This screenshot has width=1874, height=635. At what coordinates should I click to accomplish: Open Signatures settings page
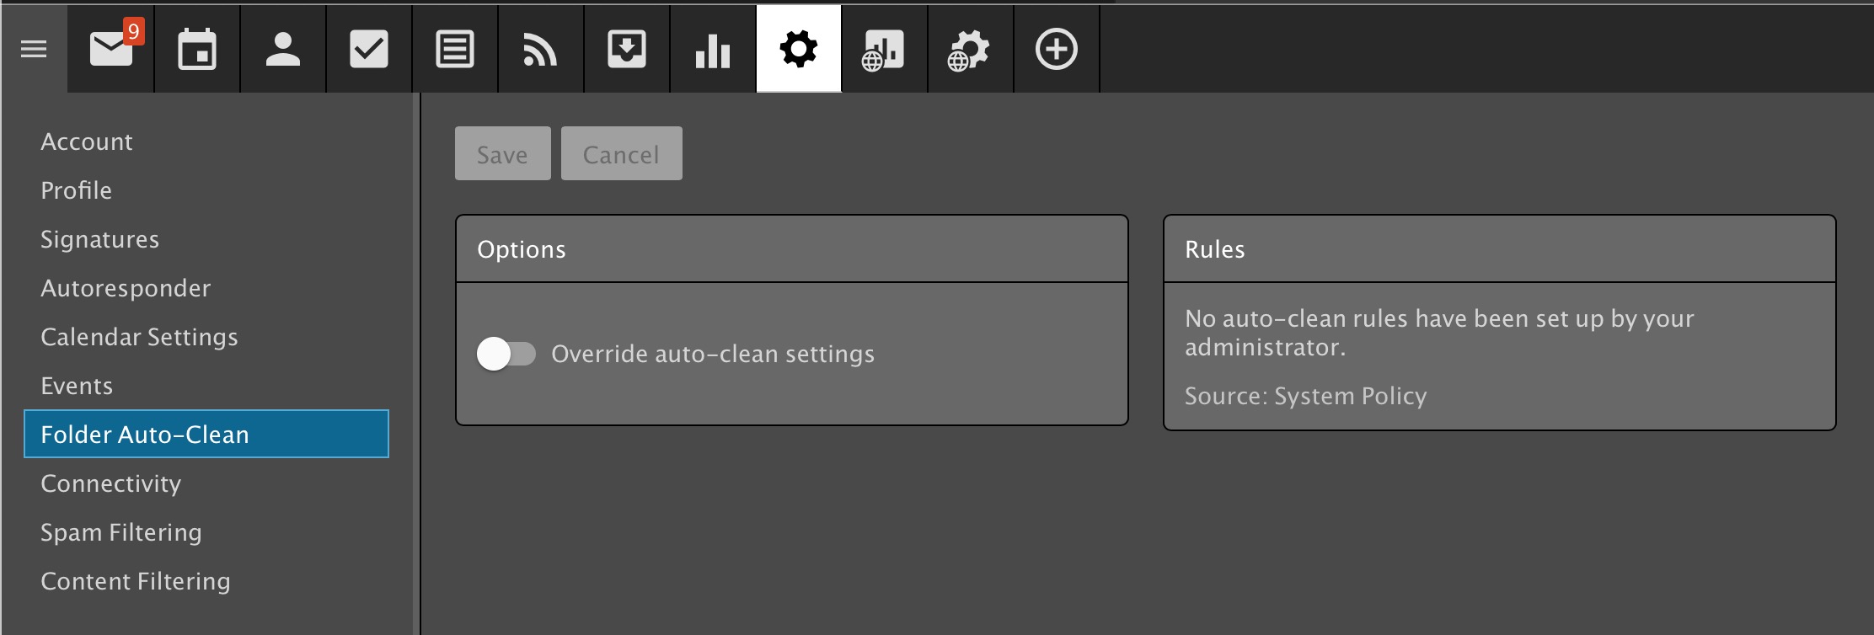coord(99,239)
